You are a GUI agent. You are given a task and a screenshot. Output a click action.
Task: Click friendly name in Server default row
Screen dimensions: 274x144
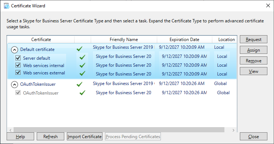pyautogui.click(x=123, y=56)
